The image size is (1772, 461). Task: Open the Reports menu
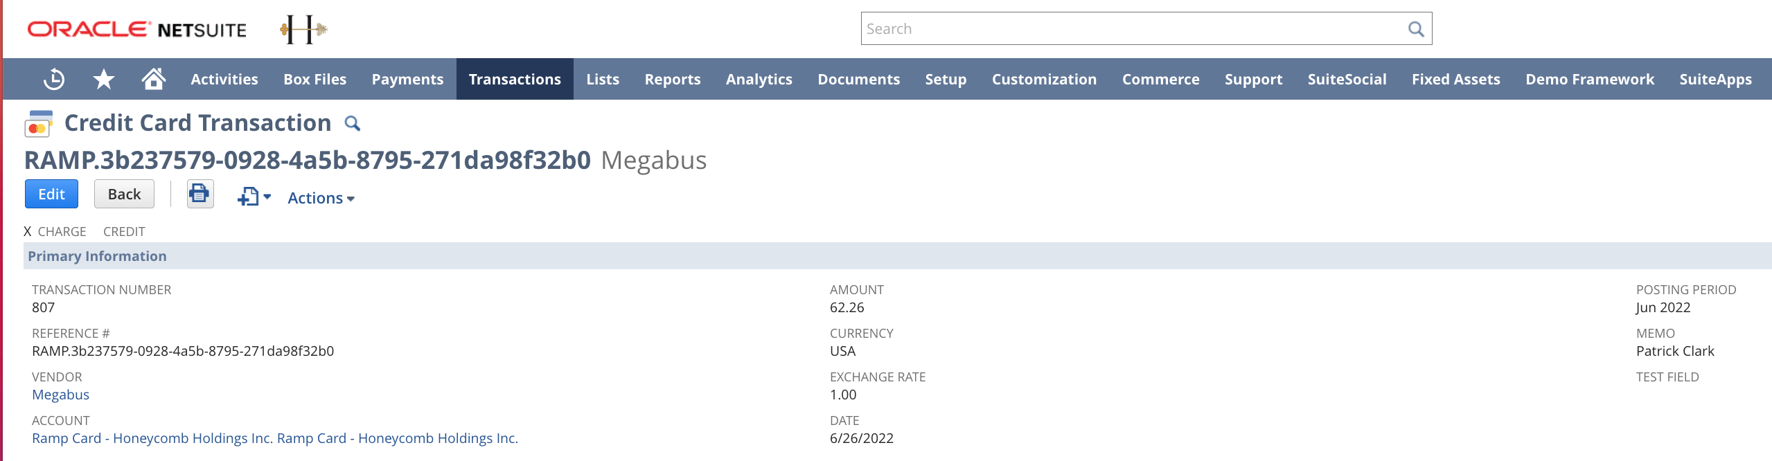tap(673, 80)
